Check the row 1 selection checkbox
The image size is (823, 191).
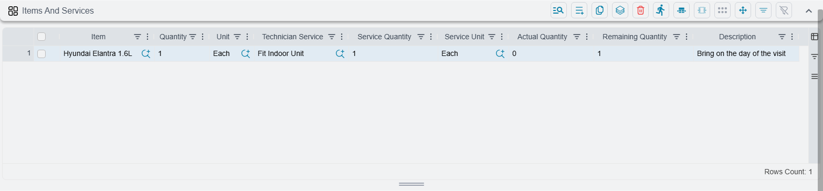tap(41, 53)
